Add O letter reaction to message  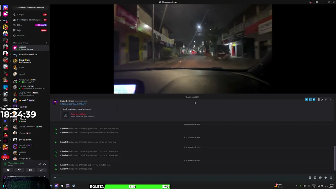pyautogui.click(x=310, y=99)
